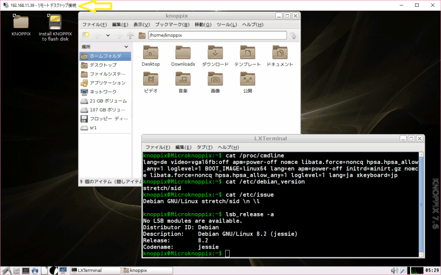
Task: Launch web browser globe icon in taskbar
Action: click(x=35, y=271)
